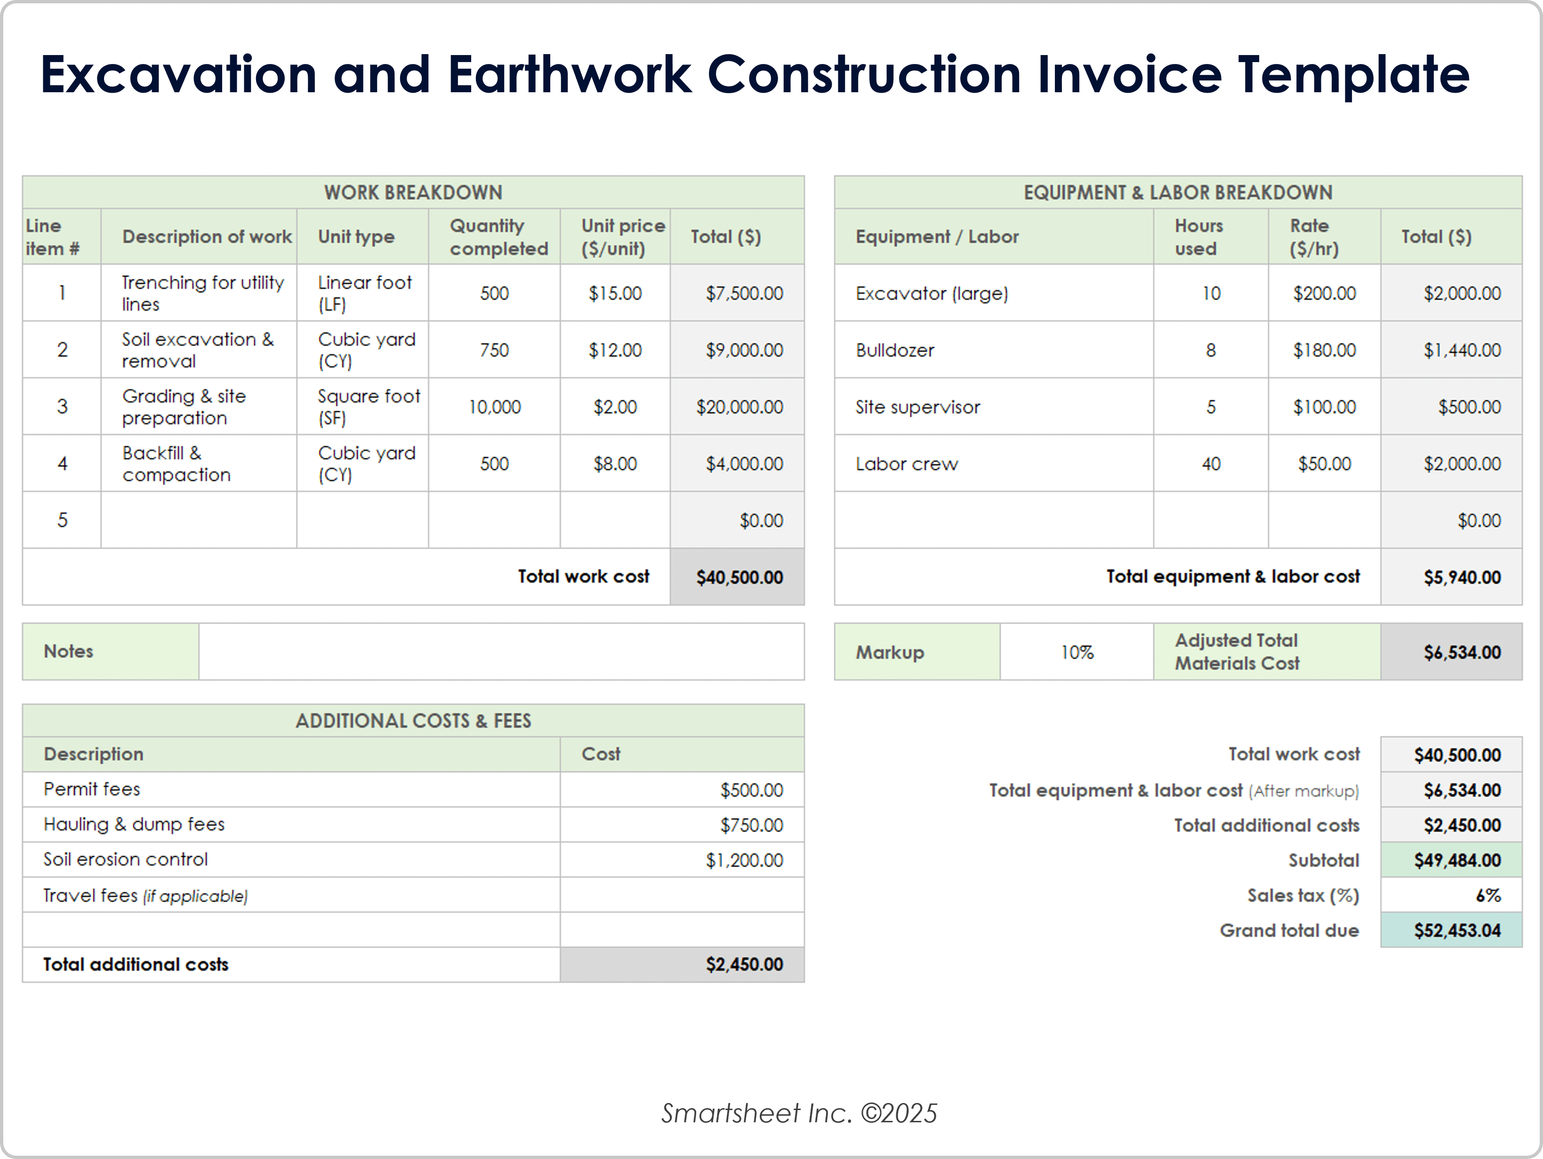1543x1159 pixels.
Task: Select the rate cell $180.00
Action: (x=1325, y=350)
